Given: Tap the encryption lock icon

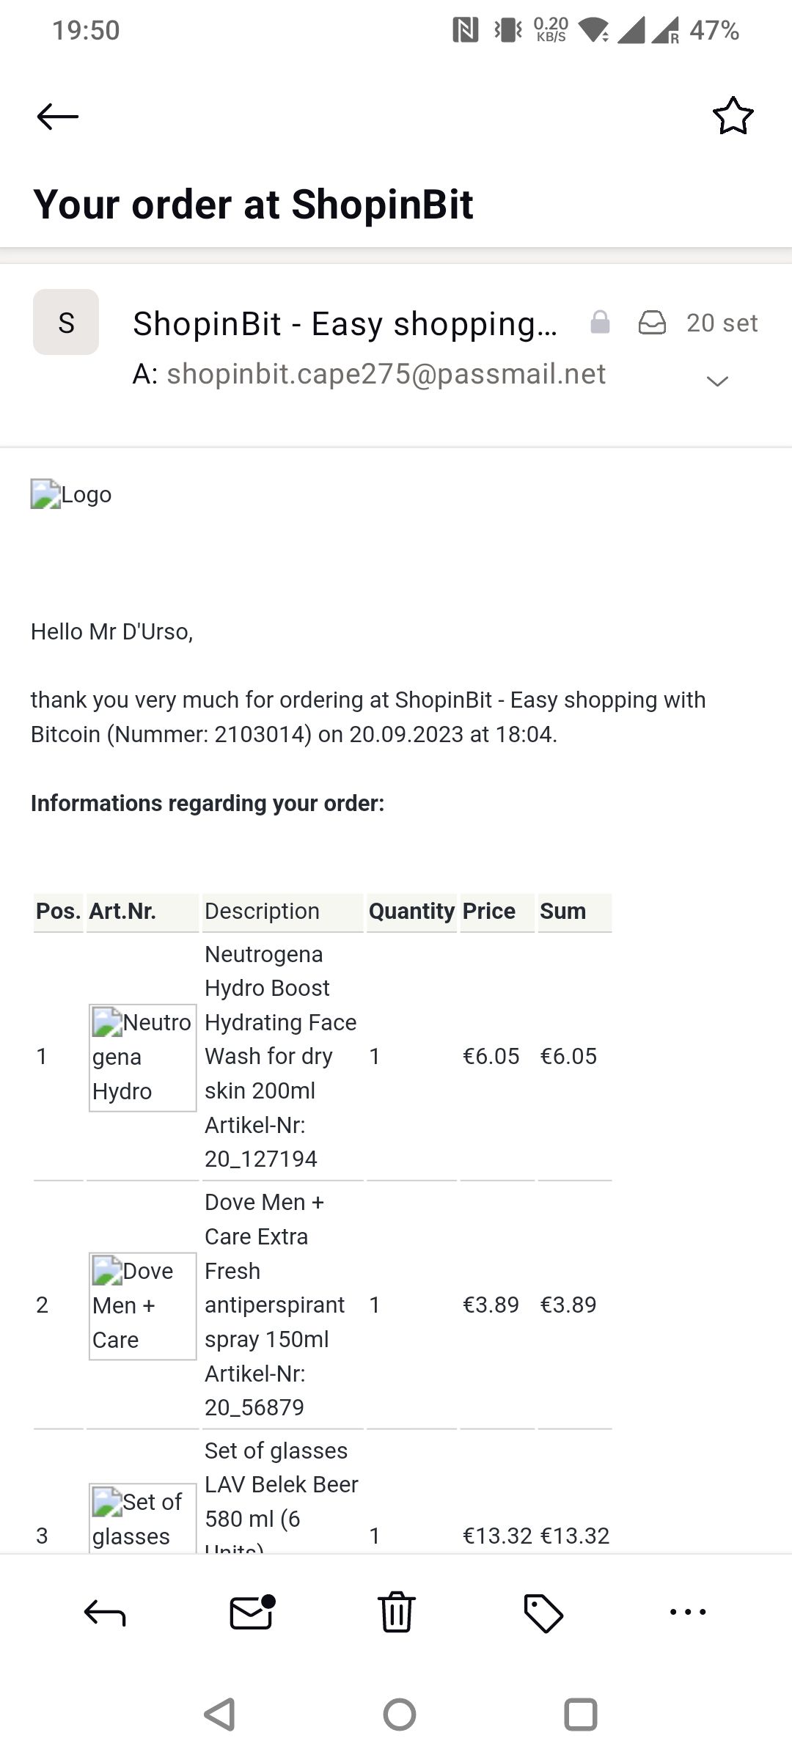Looking at the screenshot, I should (x=600, y=322).
